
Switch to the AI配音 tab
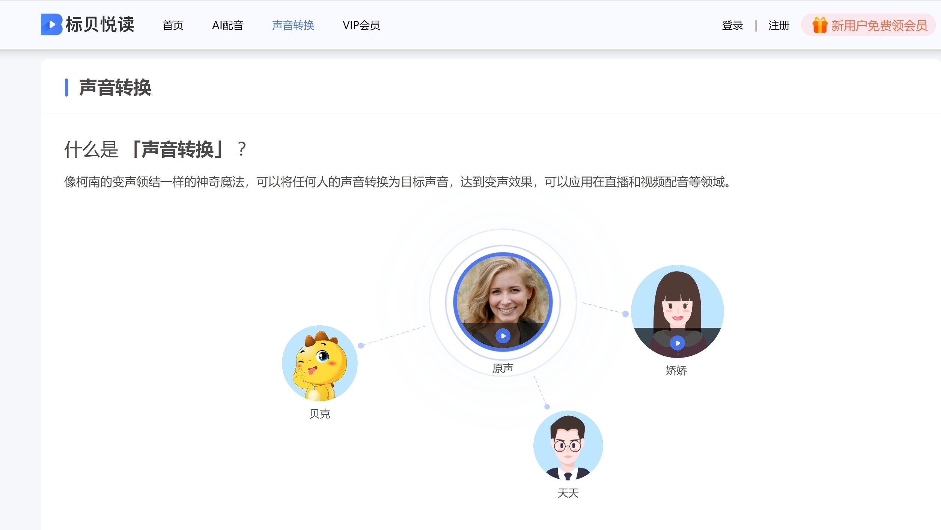pos(228,25)
